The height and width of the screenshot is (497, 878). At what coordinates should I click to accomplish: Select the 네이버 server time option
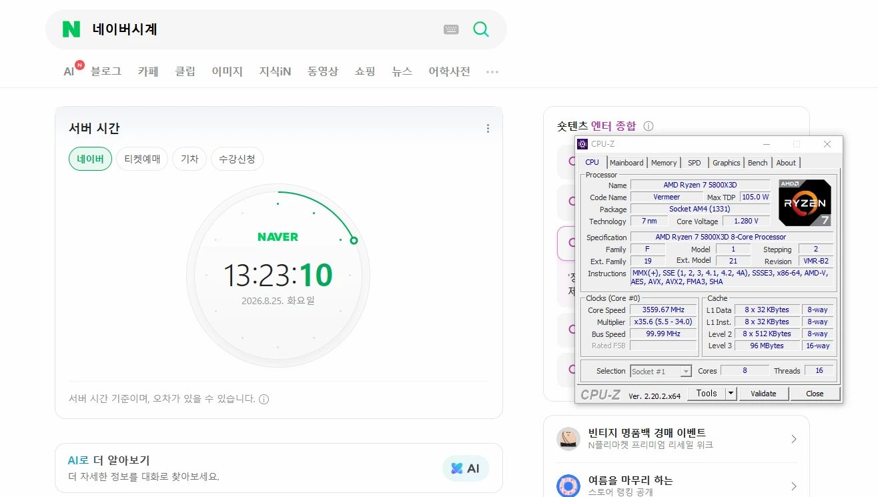coord(90,159)
